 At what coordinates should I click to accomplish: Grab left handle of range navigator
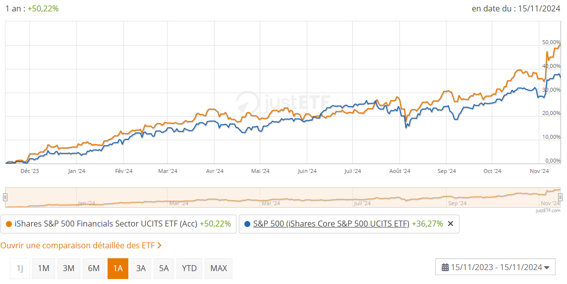pos(5,197)
